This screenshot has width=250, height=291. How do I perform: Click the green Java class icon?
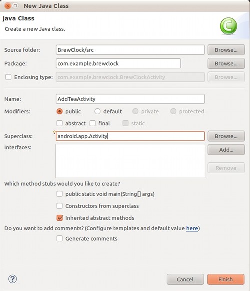point(228,26)
